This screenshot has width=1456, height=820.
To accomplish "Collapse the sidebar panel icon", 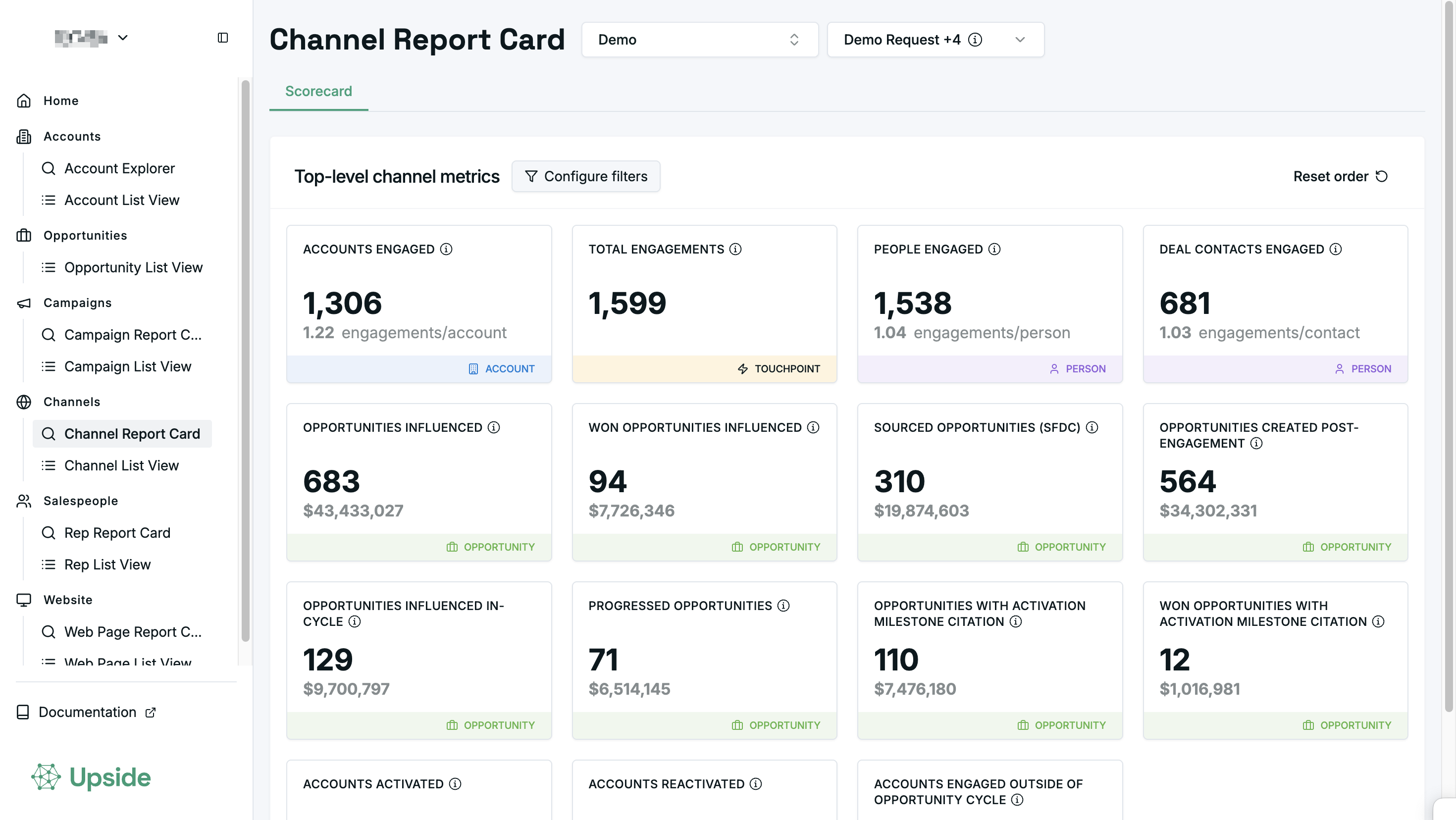I will tap(223, 38).
